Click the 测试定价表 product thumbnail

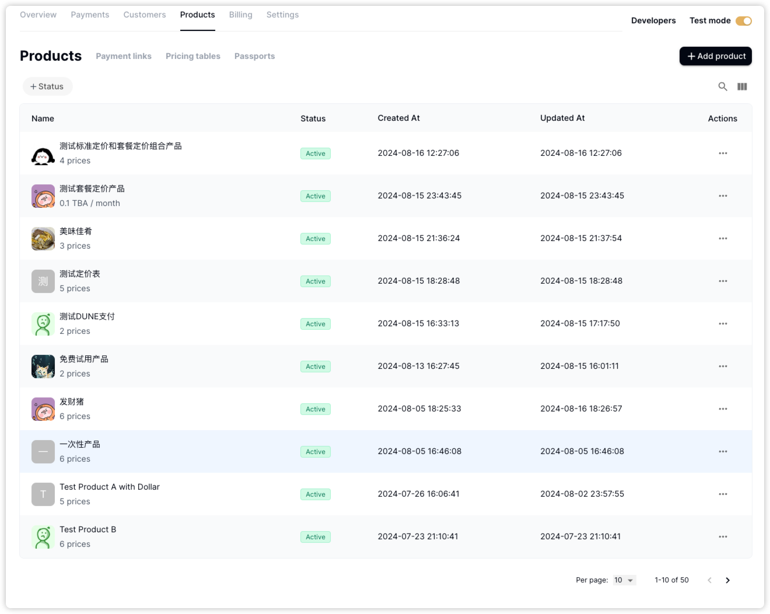pyautogui.click(x=43, y=281)
